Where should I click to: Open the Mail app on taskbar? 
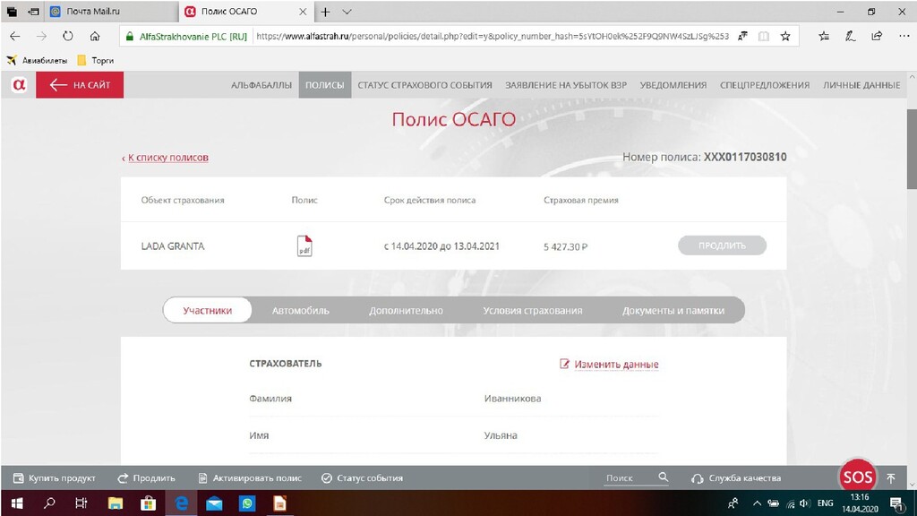point(214,503)
